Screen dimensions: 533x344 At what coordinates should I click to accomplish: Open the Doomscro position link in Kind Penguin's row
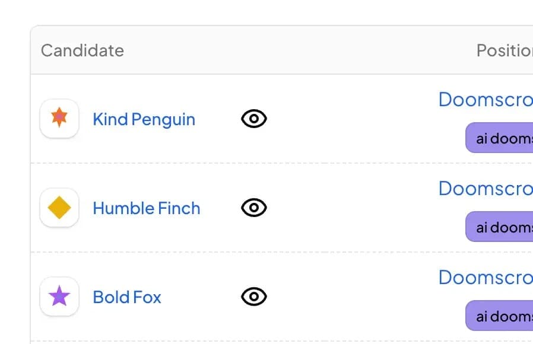click(486, 100)
